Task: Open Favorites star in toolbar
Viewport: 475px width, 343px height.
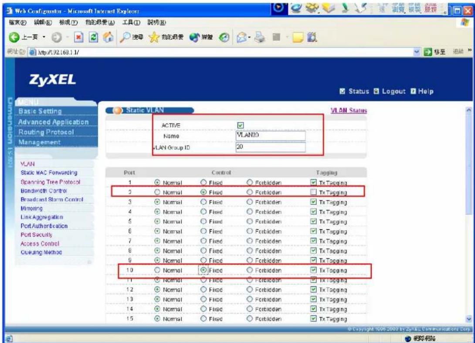Action: [x=154, y=37]
